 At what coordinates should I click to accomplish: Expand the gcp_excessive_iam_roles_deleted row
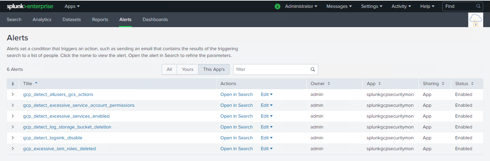tap(13, 149)
